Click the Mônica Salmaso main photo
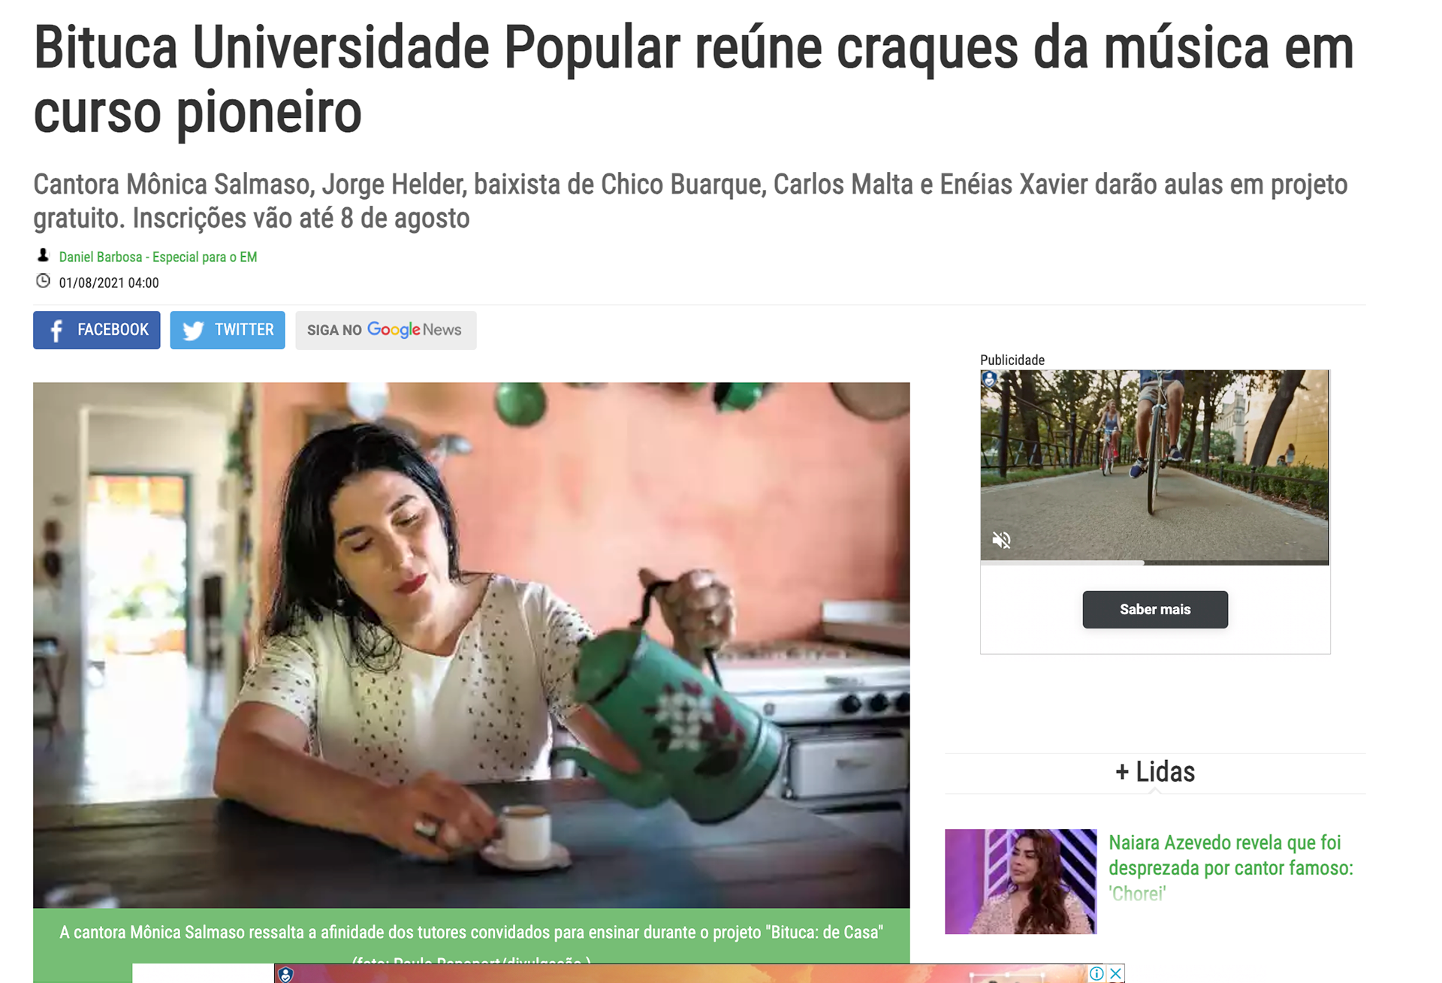This screenshot has width=1442, height=983. coord(471,645)
